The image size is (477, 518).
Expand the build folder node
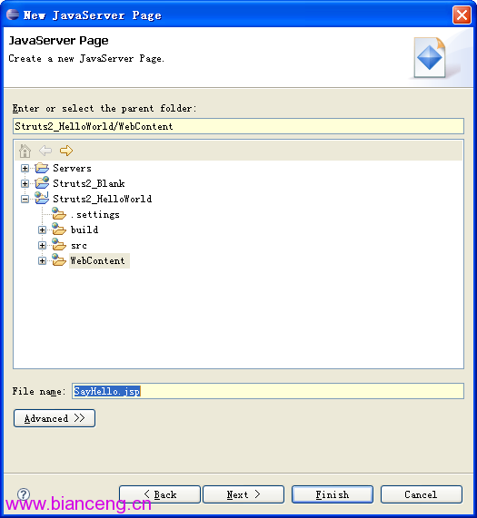42,230
